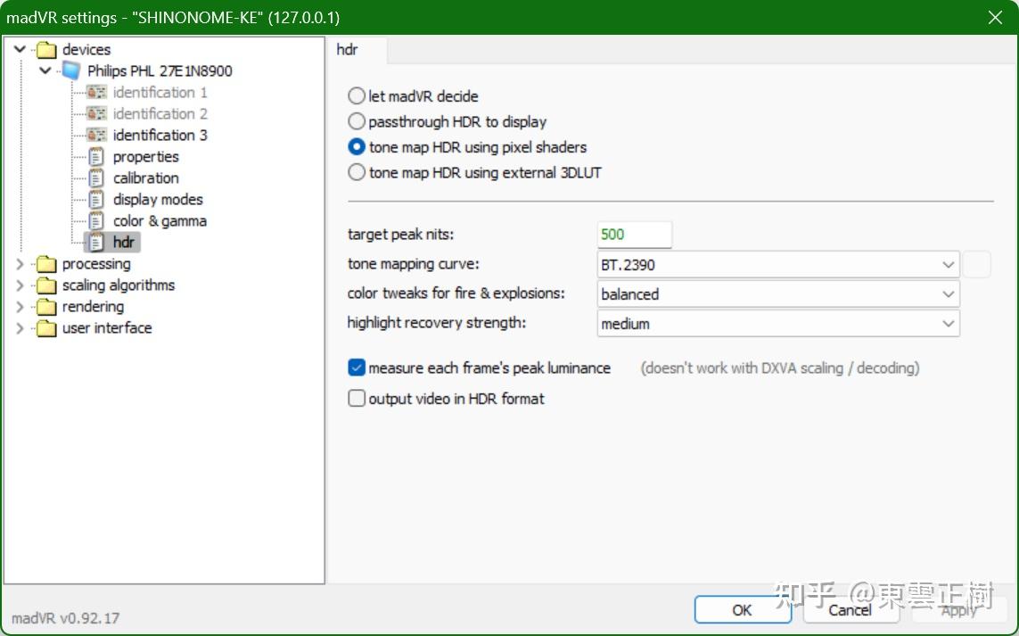The height and width of the screenshot is (636, 1019).
Task: Select the 'processing' folder label
Action: pyautogui.click(x=96, y=264)
